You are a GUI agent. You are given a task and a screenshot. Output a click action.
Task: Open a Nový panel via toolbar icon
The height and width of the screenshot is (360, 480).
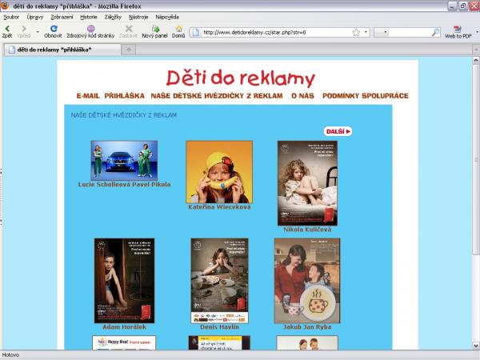155,29
